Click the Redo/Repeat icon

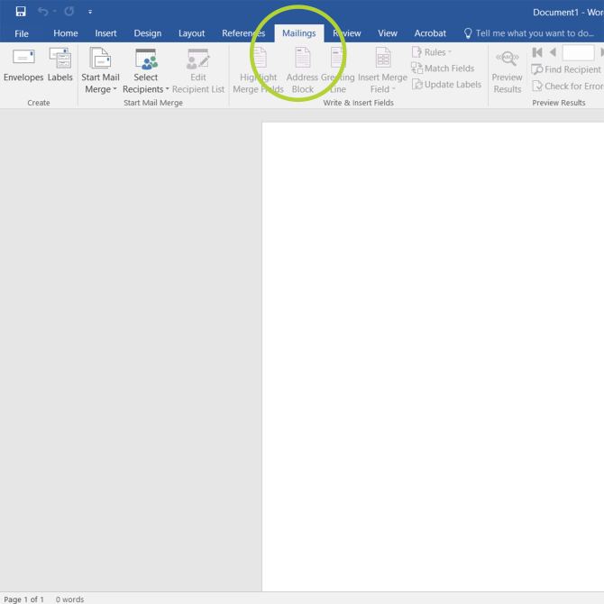click(x=69, y=12)
